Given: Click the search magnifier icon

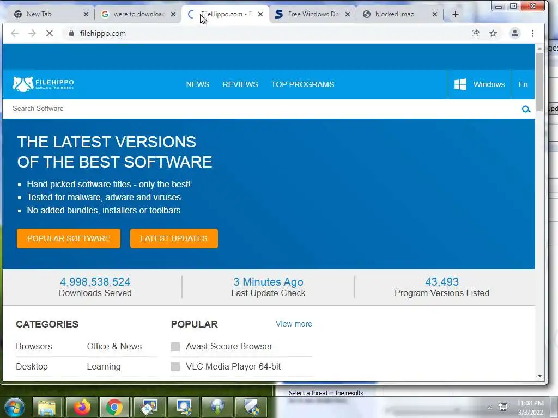Looking at the screenshot, I should [526, 109].
